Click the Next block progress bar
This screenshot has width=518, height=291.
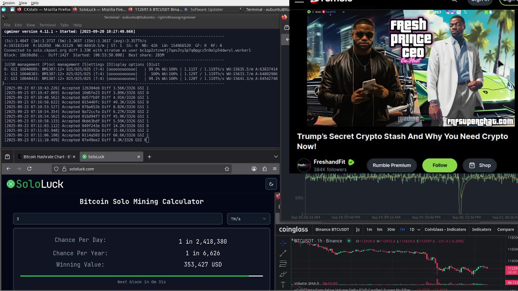point(142,276)
